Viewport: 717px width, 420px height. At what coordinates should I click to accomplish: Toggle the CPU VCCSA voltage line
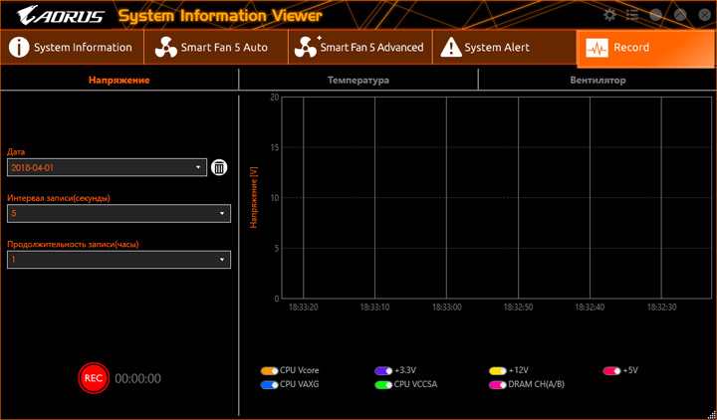pos(383,383)
